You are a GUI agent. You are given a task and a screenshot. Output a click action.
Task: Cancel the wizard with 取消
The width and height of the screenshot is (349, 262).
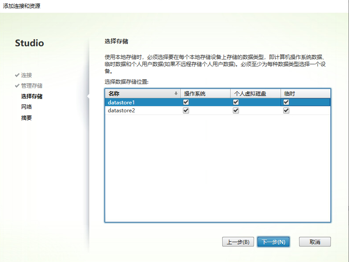click(315, 242)
